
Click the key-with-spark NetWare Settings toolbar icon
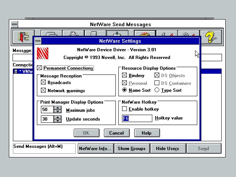pyautogui.click(x=145, y=33)
